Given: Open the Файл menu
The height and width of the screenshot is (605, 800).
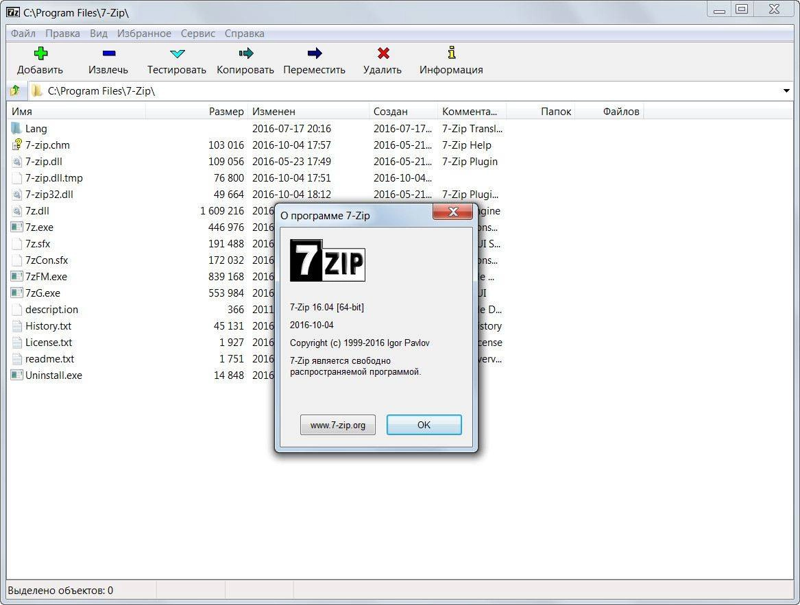Looking at the screenshot, I should point(23,34).
